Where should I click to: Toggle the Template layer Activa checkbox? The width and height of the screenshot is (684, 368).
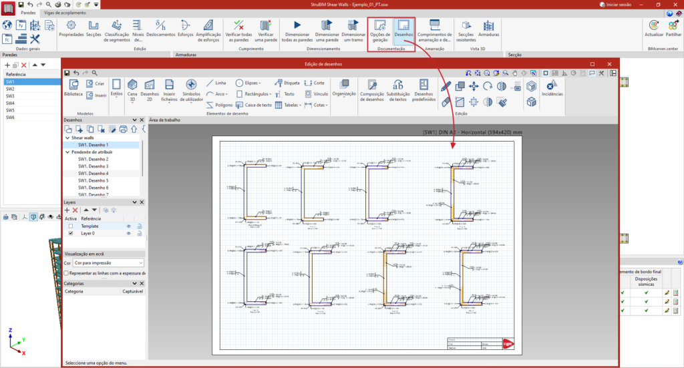(71, 226)
